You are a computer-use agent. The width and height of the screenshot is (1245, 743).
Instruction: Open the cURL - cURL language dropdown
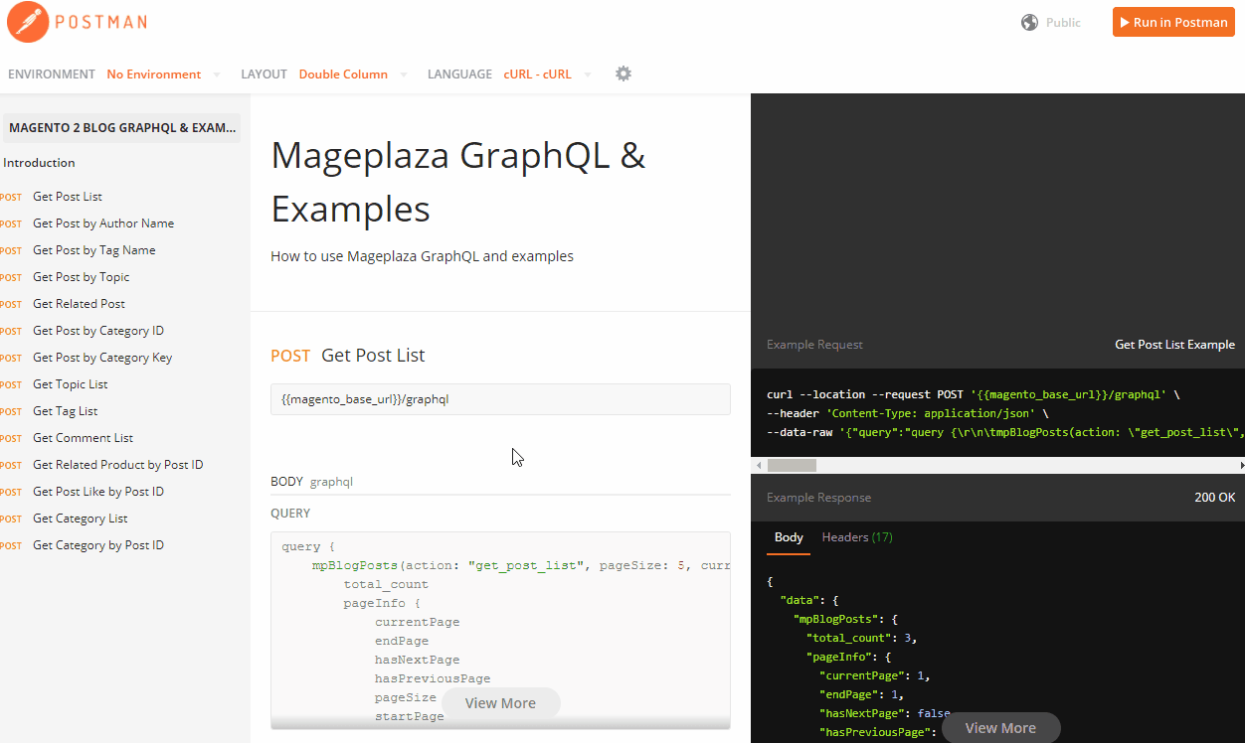pyautogui.click(x=547, y=74)
